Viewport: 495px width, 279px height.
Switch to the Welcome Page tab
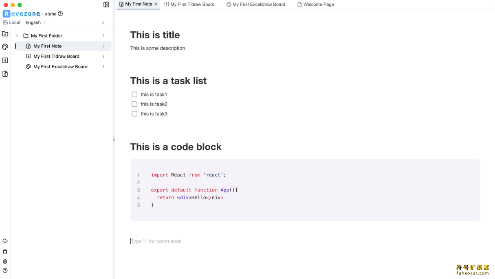tap(316, 4)
